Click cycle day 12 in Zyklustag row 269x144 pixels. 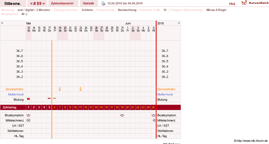[x=86, y=108]
